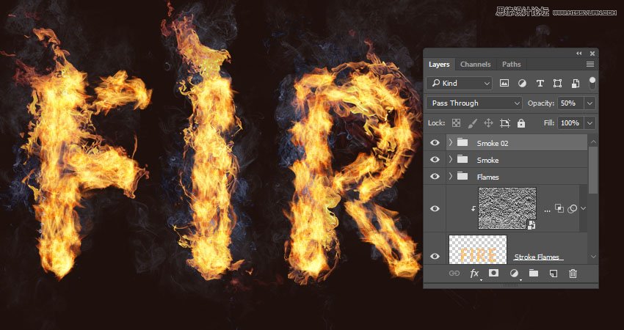Image resolution: width=624 pixels, height=330 pixels.
Task: Add a layer mask
Action: (494, 273)
